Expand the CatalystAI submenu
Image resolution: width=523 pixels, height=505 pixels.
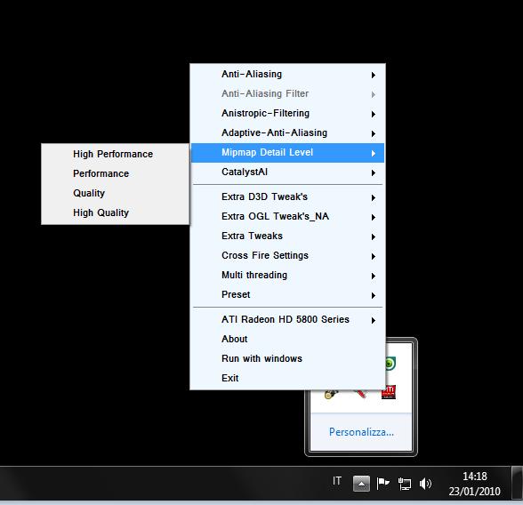(x=287, y=172)
